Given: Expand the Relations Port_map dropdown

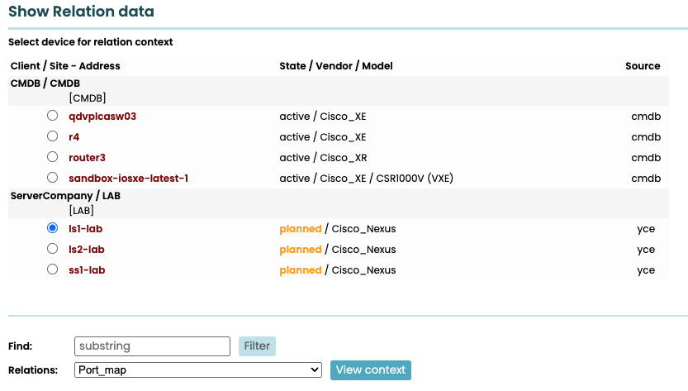Looking at the screenshot, I should pyautogui.click(x=197, y=370).
